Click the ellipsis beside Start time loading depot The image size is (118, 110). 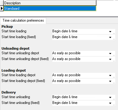click(114, 76)
